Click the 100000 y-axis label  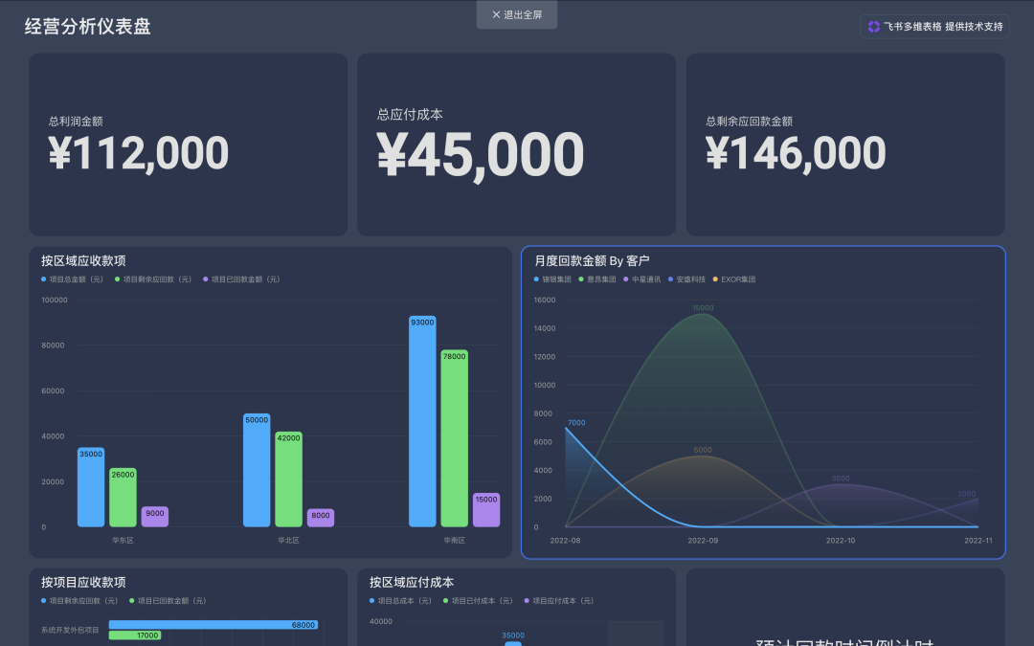point(54,300)
